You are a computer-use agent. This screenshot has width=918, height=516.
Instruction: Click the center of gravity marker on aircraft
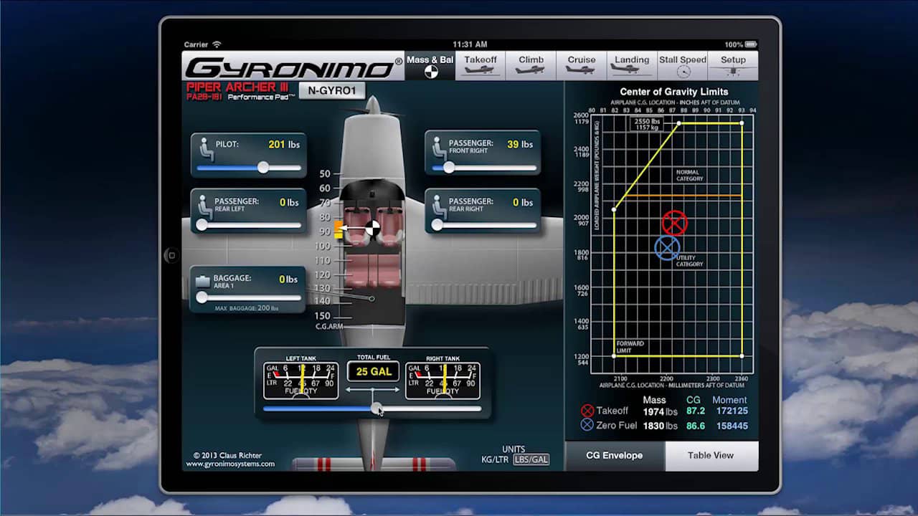coord(373,229)
